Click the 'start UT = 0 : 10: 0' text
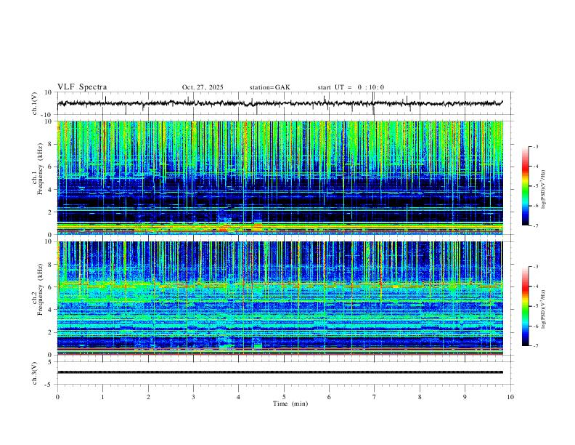This screenshot has height=445, width=575. point(351,87)
